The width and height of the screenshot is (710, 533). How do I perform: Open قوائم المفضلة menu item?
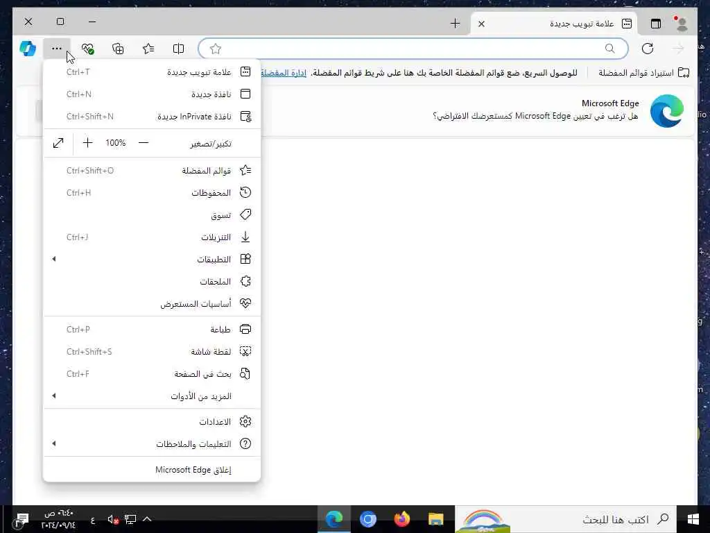[152, 171]
